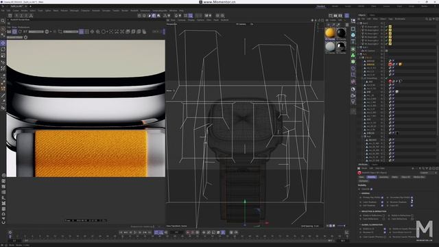Click the camera object icon in right palette
439x247 pixels.
(x=353, y=95)
